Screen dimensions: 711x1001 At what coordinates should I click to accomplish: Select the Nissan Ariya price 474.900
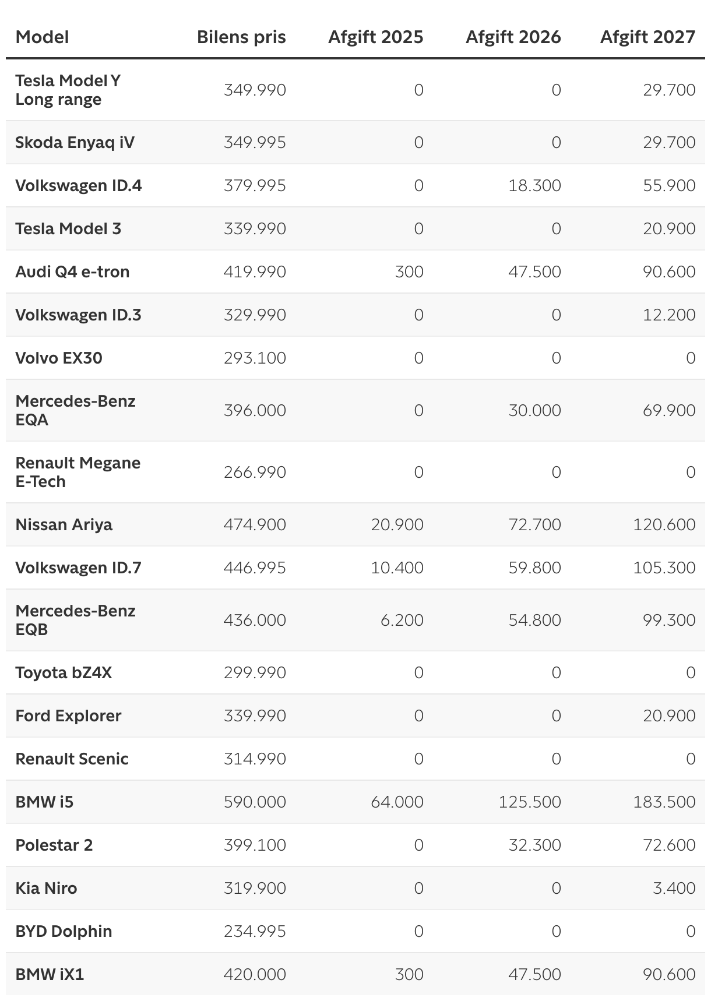pos(255,525)
